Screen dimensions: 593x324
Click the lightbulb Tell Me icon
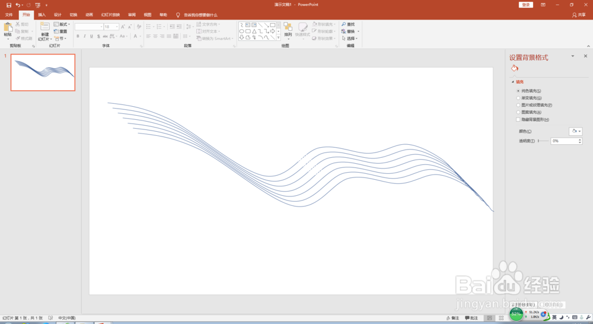178,15
